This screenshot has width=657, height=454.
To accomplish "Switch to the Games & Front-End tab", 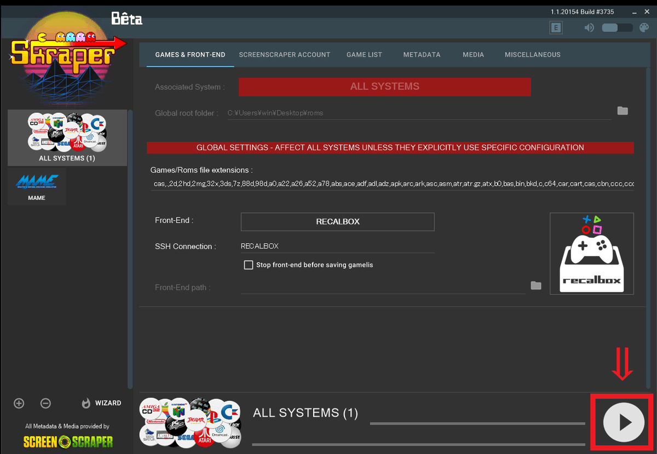I will click(x=190, y=55).
